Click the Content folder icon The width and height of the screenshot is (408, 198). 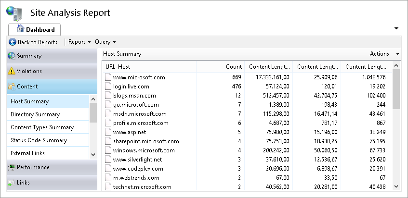tap(12, 87)
